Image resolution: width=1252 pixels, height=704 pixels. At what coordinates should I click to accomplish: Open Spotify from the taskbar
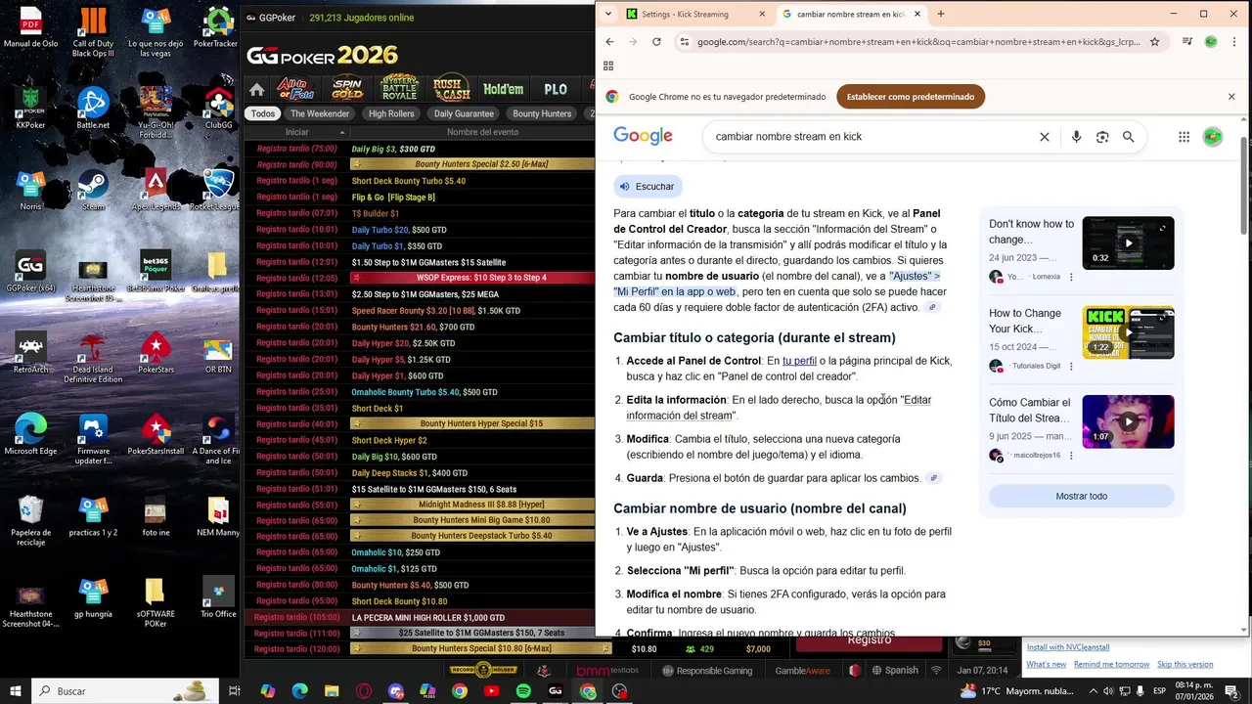pyautogui.click(x=523, y=691)
